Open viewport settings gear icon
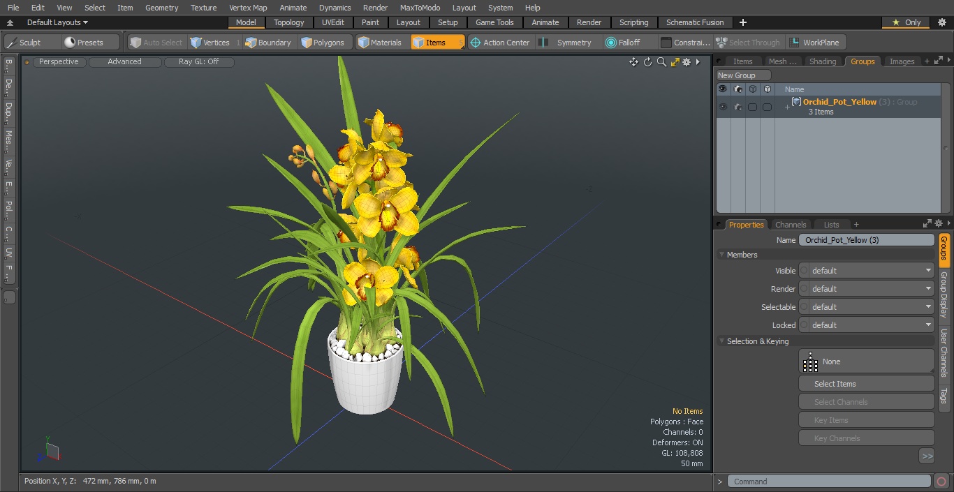Viewport: 954px width, 492px height. [687, 62]
